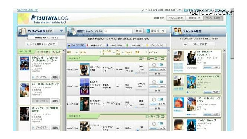Screen dimensions: 247x139
Task: Toggle 履歴ストック screen display button
Action: click(194, 18)
